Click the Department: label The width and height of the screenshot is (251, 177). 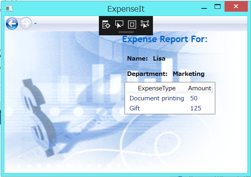(147, 74)
